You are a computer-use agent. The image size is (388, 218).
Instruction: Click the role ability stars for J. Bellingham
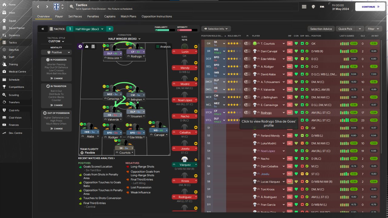[234, 97]
